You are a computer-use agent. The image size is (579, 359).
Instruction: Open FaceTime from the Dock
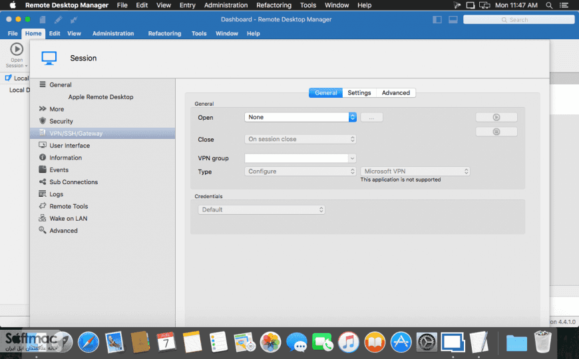(322, 342)
